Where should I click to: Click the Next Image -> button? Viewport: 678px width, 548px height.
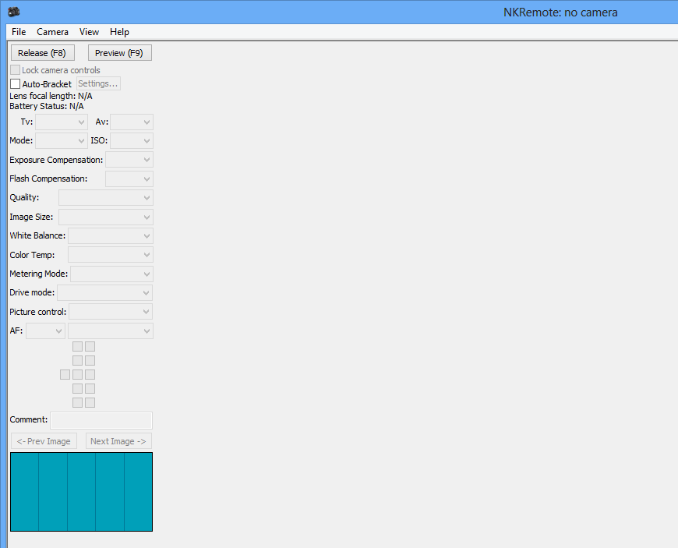pos(118,441)
